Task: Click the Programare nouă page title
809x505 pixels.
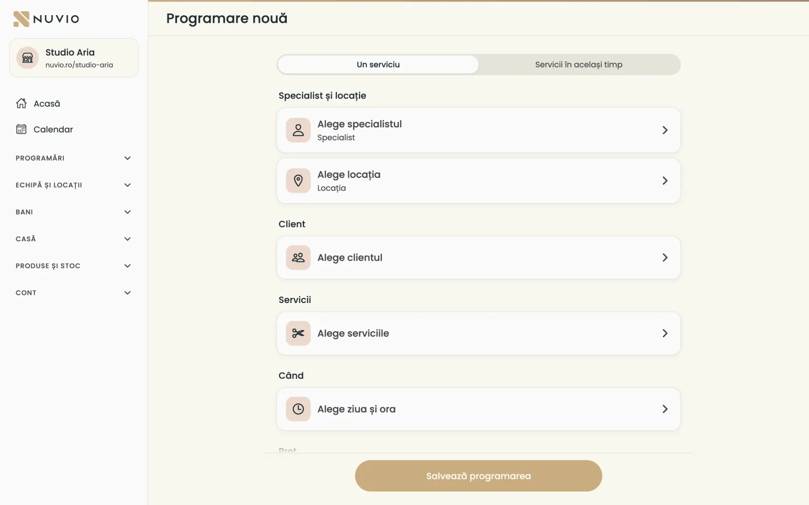Action: pos(227,19)
